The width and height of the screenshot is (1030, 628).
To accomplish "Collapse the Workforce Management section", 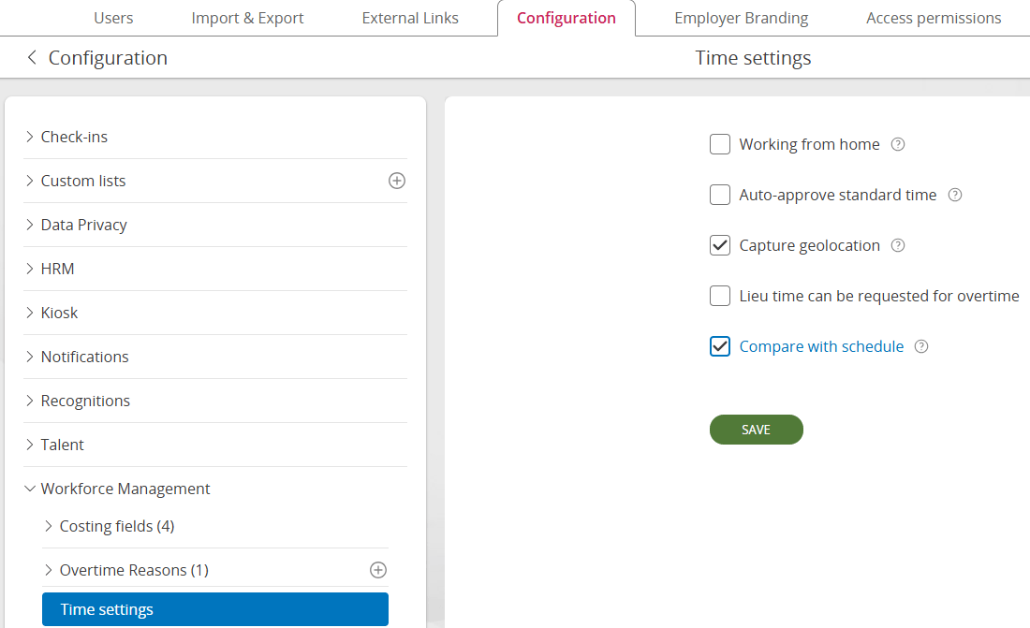I will (125, 489).
